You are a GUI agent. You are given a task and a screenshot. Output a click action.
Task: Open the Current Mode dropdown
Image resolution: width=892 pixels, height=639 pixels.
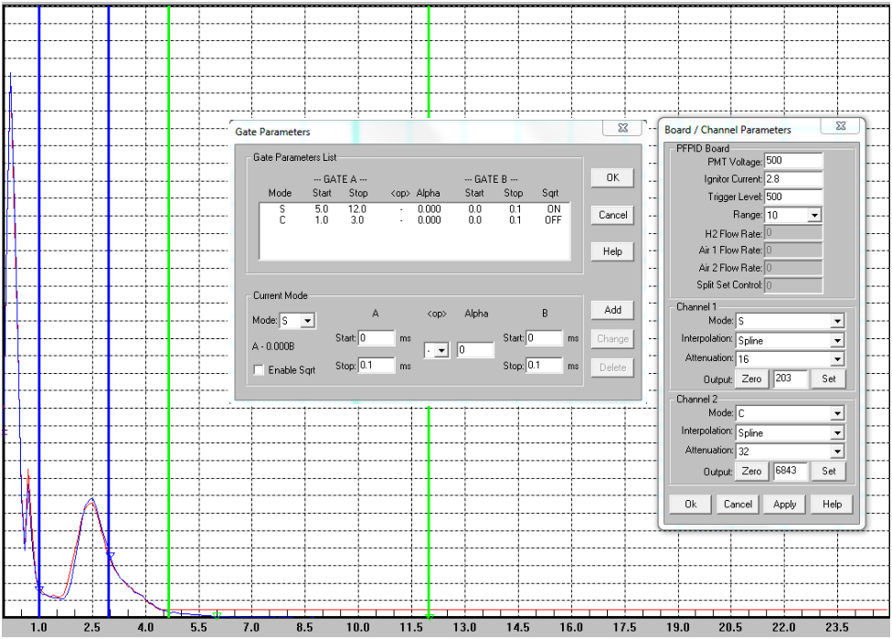pos(308,321)
